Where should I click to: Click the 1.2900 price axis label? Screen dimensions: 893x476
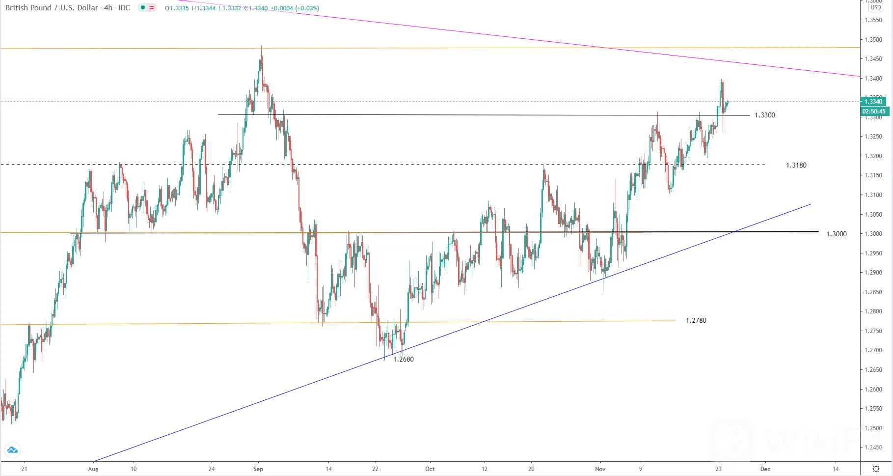coord(873,273)
